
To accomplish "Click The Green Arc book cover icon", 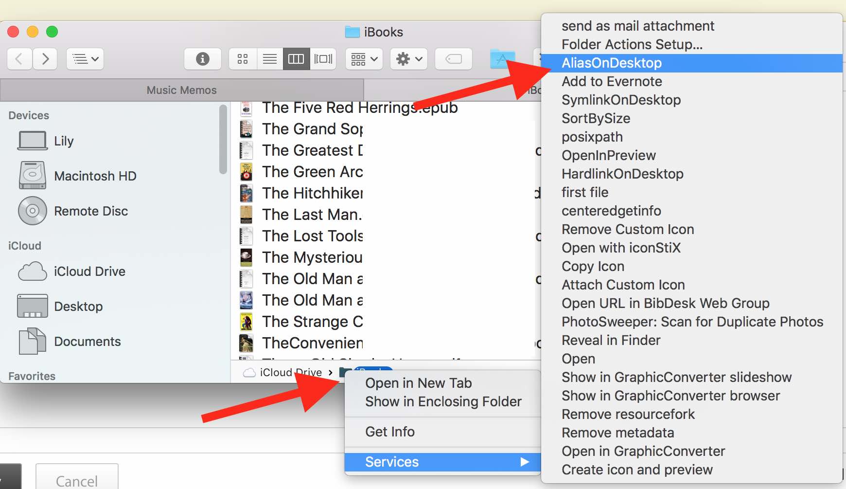I will [x=247, y=172].
